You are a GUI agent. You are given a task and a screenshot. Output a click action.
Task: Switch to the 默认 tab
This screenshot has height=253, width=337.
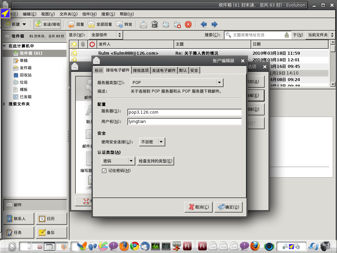click(183, 70)
